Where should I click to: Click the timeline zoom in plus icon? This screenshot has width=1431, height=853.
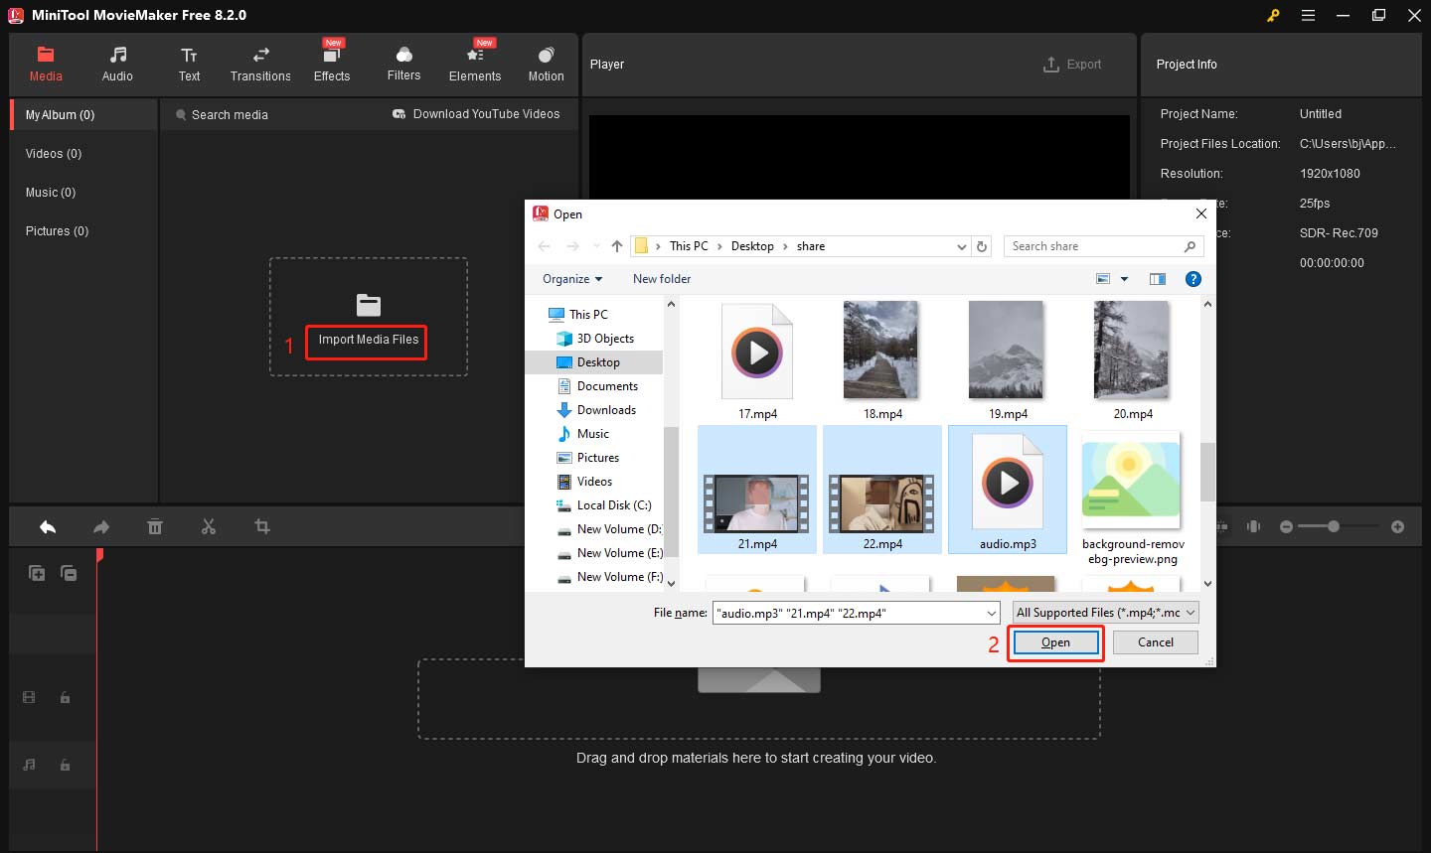pyautogui.click(x=1398, y=526)
